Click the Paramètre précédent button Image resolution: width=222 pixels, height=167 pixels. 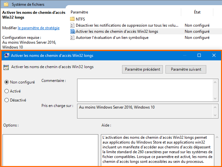[x=143, y=69]
